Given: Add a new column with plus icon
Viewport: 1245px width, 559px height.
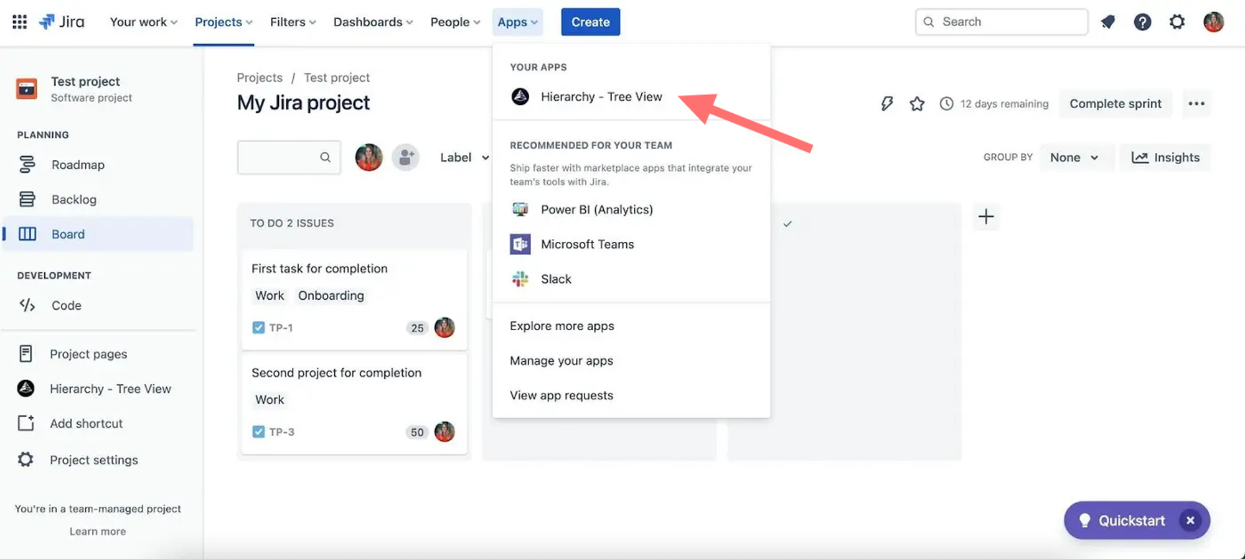Looking at the screenshot, I should pyautogui.click(x=986, y=216).
